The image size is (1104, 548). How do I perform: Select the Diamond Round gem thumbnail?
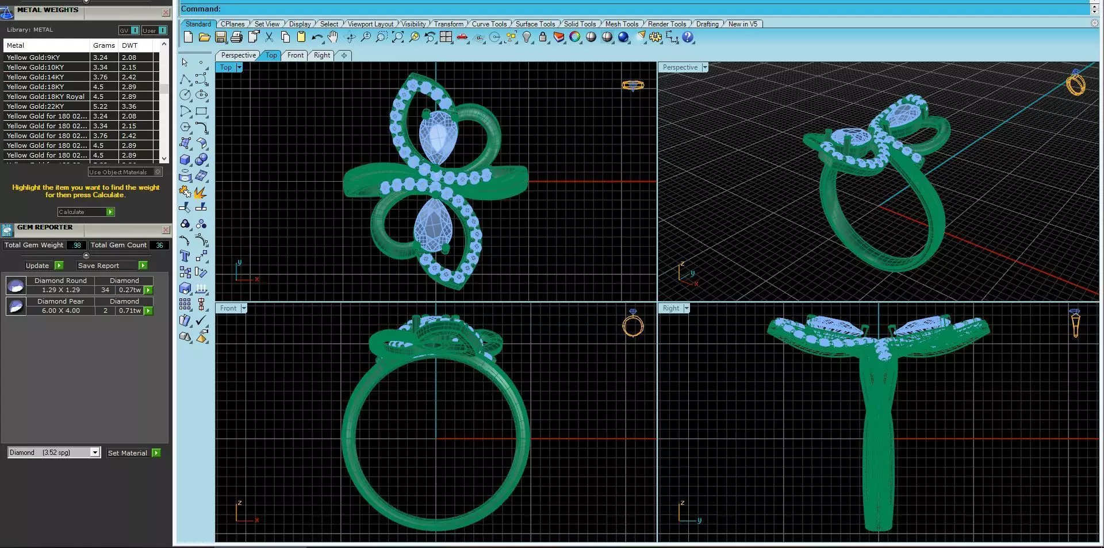[16, 285]
